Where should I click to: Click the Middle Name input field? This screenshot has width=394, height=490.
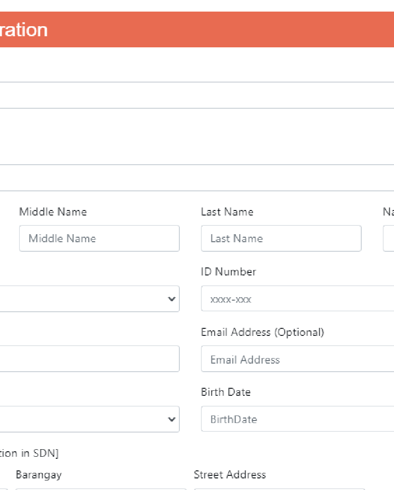pos(99,238)
